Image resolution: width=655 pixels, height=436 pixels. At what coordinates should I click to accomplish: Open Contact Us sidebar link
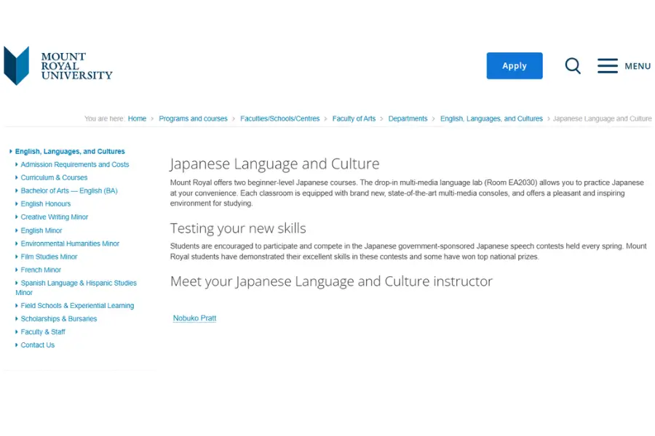[x=38, y=345]
